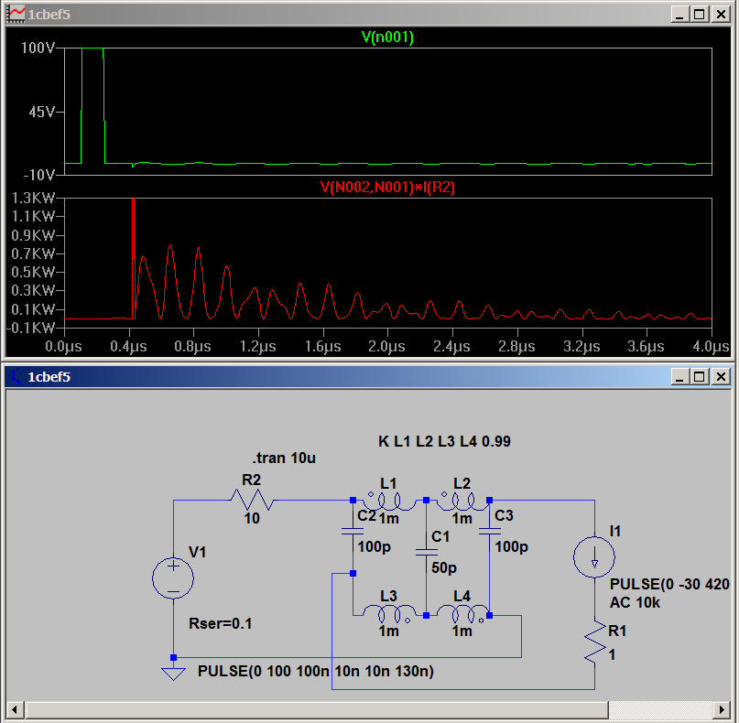Click the ground symbol below V1
The height and width of the screenshot is (723, 739).
(173, 673)
